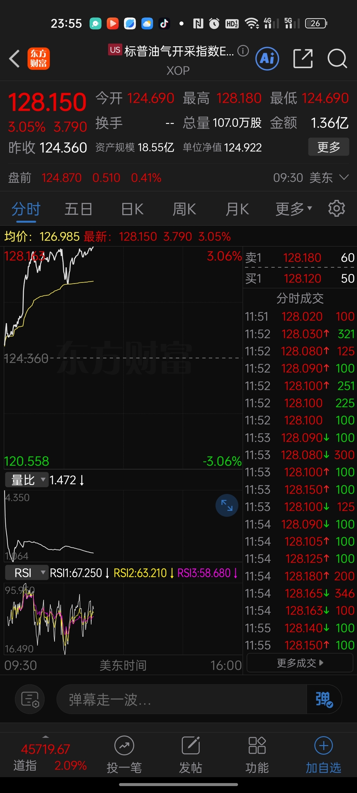Tap the back arrow icon
This screenshot has width=357, height=793.
(15, 59)
